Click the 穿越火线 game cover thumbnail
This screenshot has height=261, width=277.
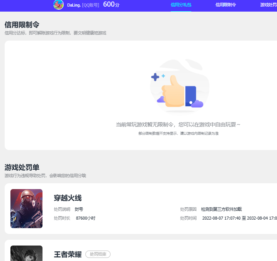[27, 208]
